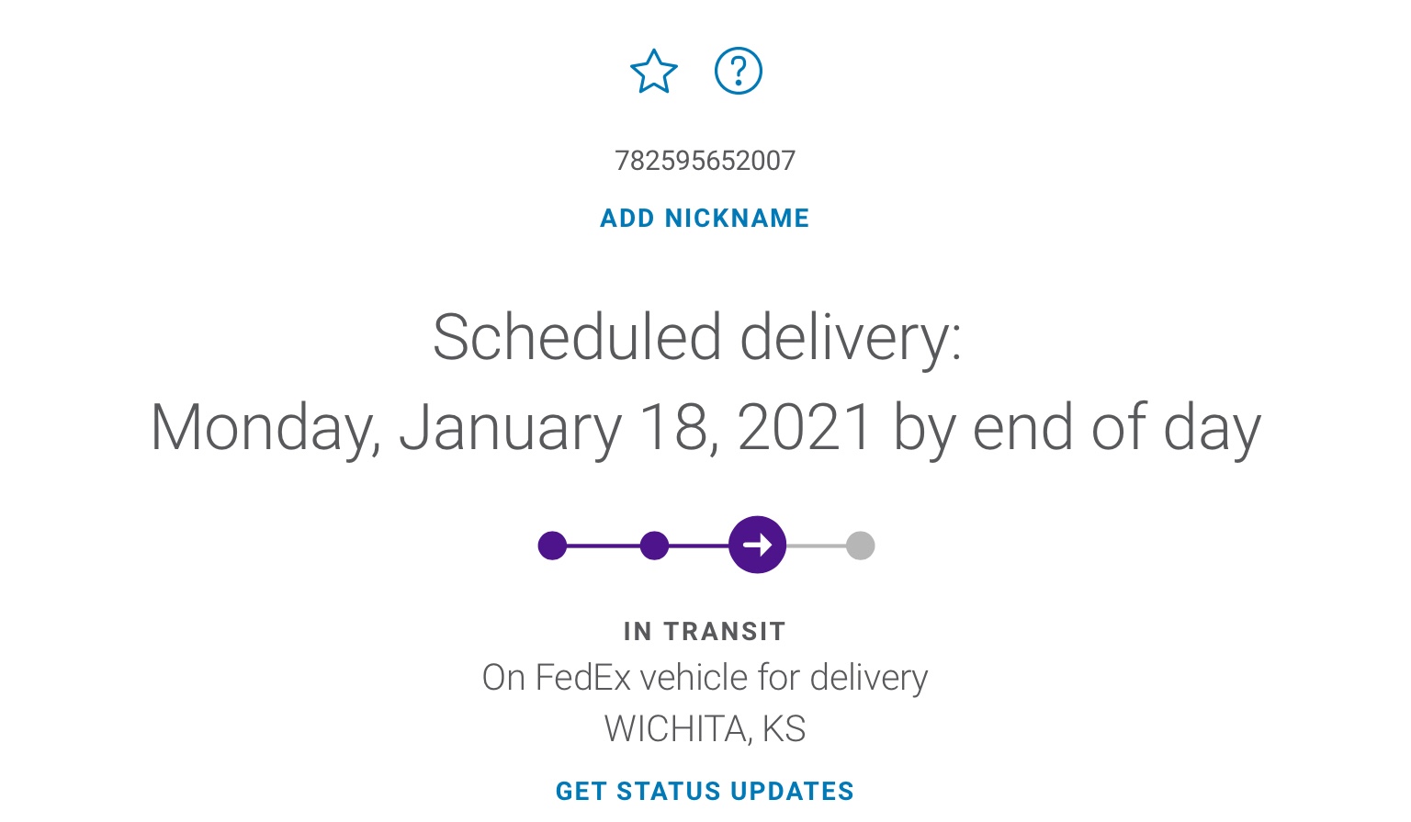Click tracking number 782595652007
Image resolution: width=1411 pixels, height=822 pixels.
(705, 161)
